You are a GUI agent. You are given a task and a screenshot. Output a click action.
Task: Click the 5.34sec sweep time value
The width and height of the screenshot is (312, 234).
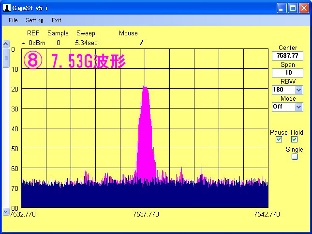[86, 43]
